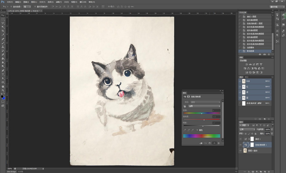286x173 pixels.
Task: Open the workspace switcher 基本功能 dropdown
Action: point(277,7)
